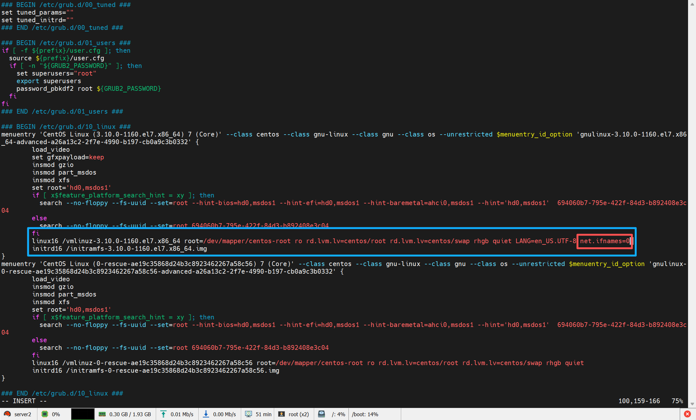Click '0.30 GB / 1.93 GB' memory value
The height and width of the screenshot is (420, 696).
tap(130, 414)
